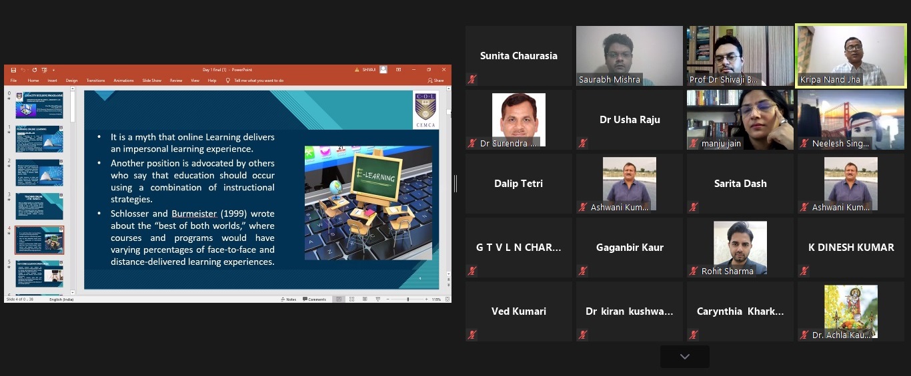
Task: Open the Transitions ribbon tab
Action: [x=95, y=81]
